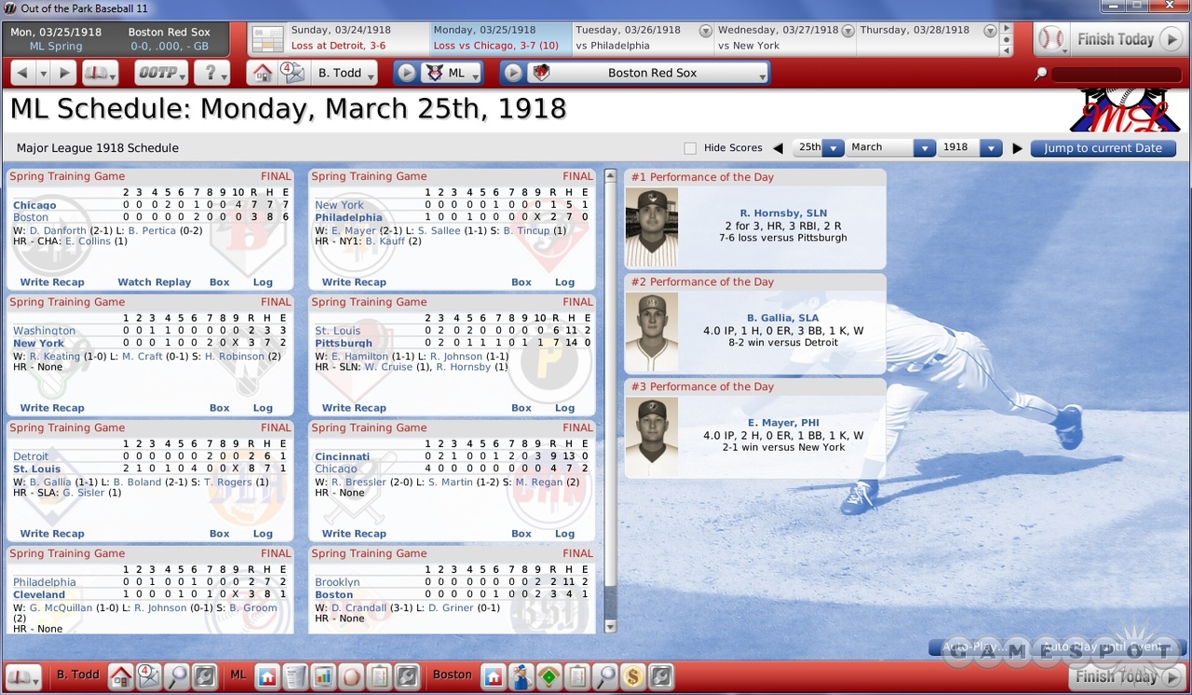1192x695 pixels.
Task: Open Box score for Cincinnati-Chicago game
Action: pyautogui.click(x=521, y=534)
